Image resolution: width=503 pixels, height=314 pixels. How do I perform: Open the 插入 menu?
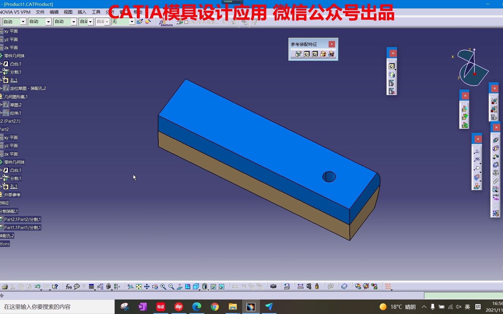[82, 12]
